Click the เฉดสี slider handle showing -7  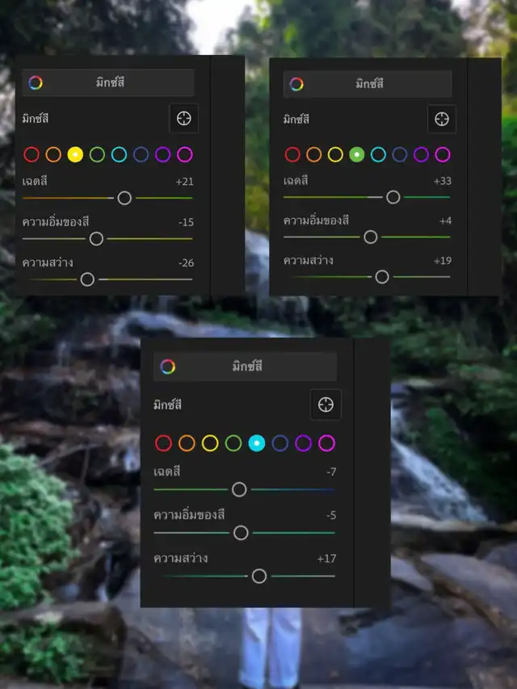239,489
